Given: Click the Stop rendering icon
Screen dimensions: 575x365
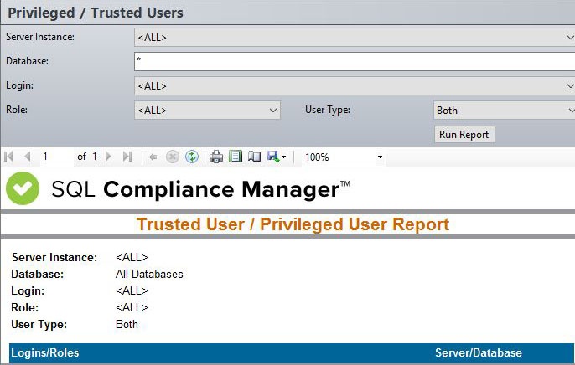Looking at the screenshot, I should 173,157.
